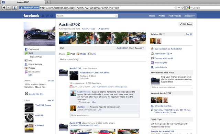Click the Discussions sidebar icon
220x134 pixels.
pos(26,72)
